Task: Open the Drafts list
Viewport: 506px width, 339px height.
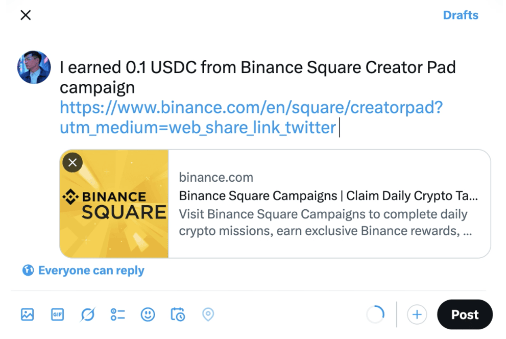Action: pyautogui.click(x=460, y=15)
